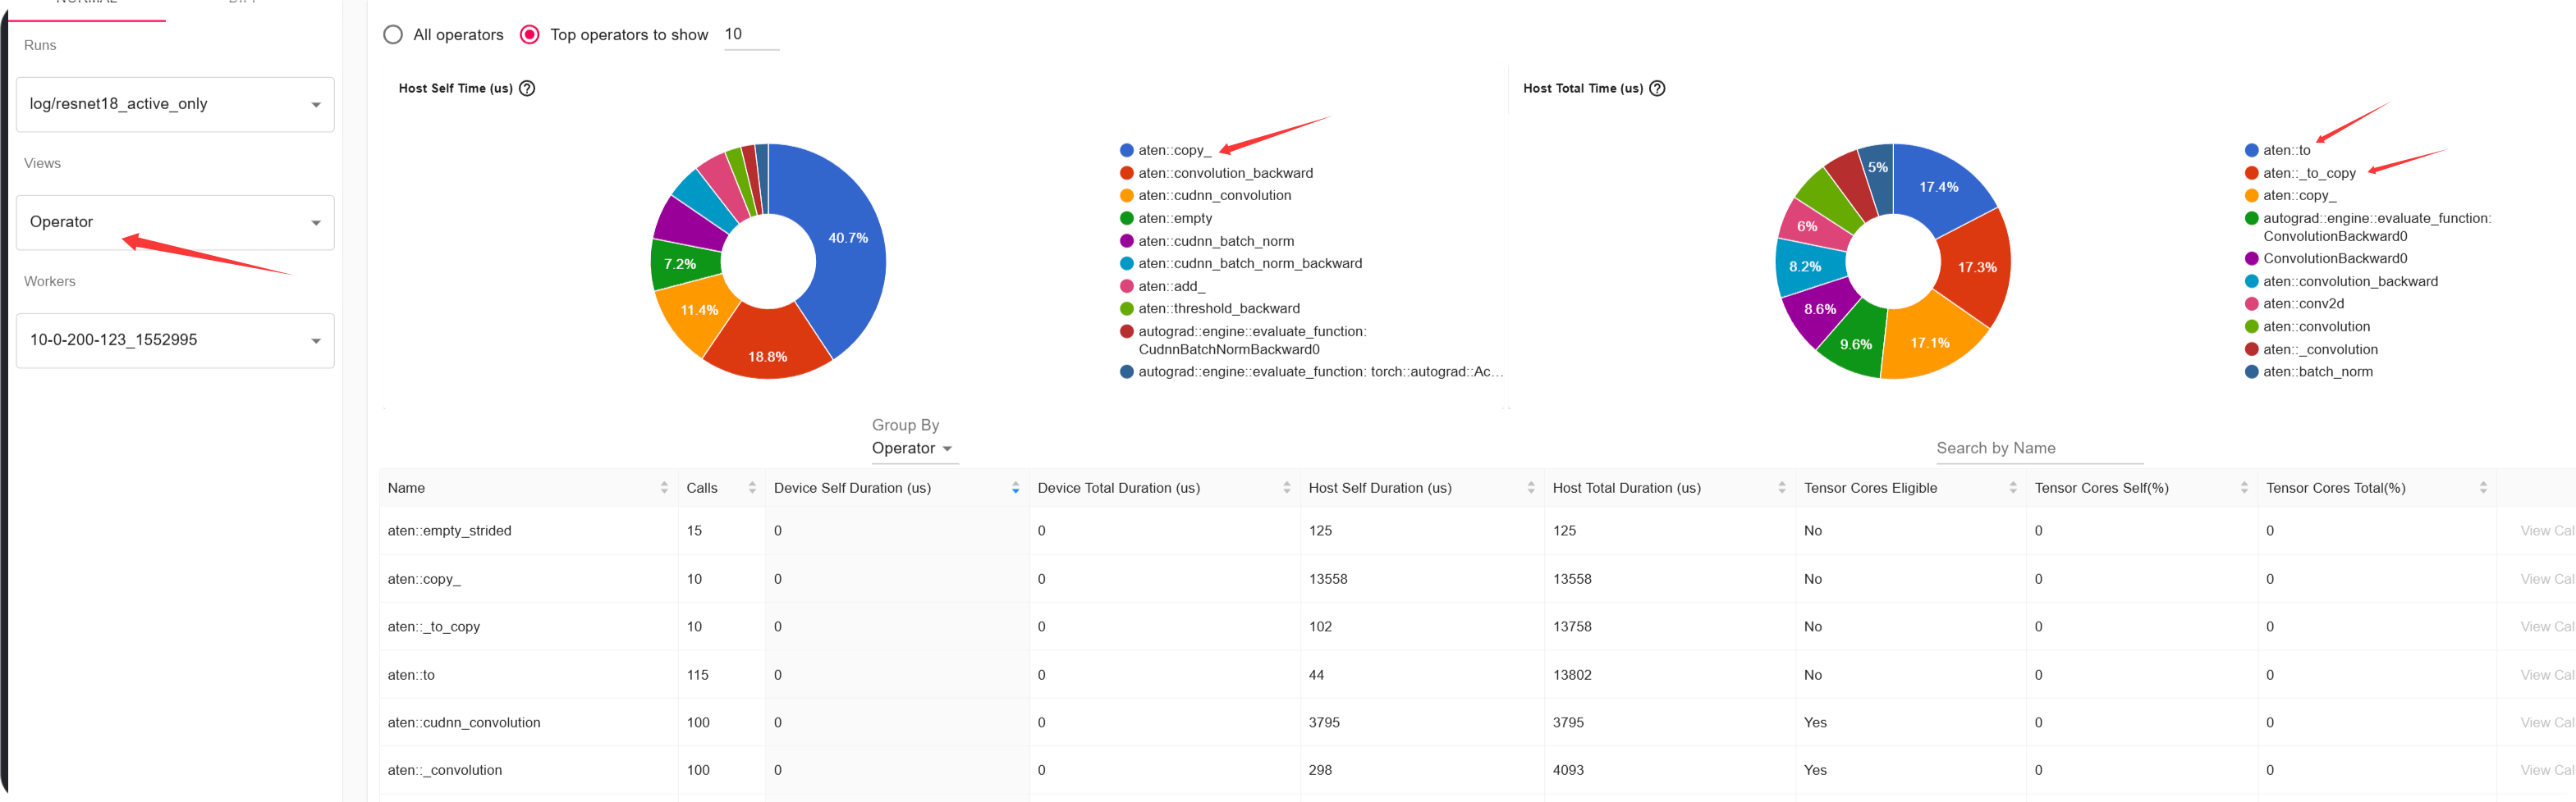Expand the Views dropdown showing Operator
Screen dimensions: 2576x802
coord(175,221)
